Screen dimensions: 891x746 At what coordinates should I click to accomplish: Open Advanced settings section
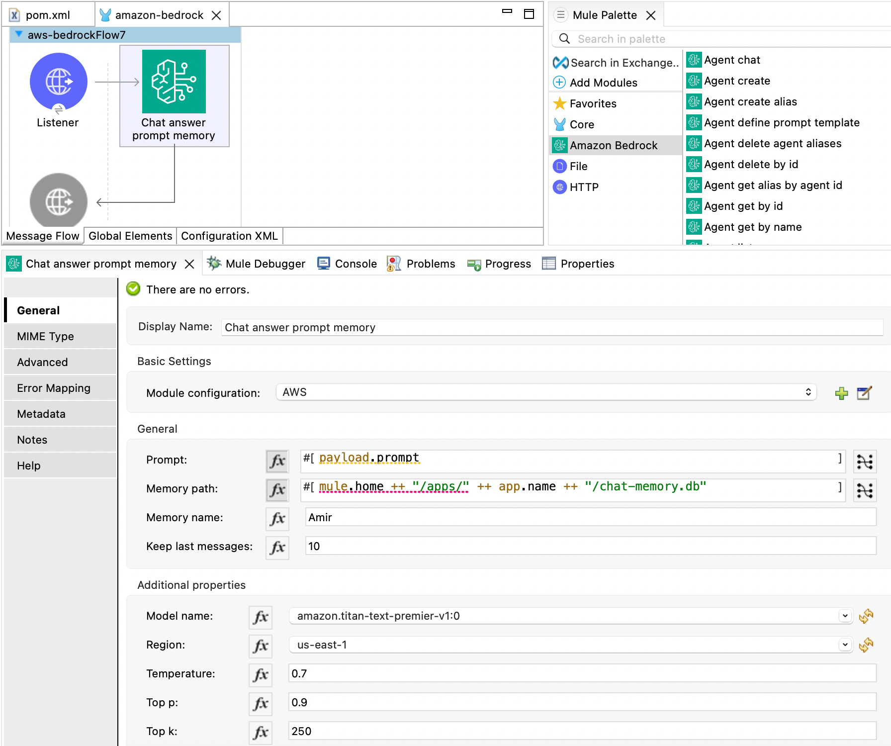tap(60, 362)
